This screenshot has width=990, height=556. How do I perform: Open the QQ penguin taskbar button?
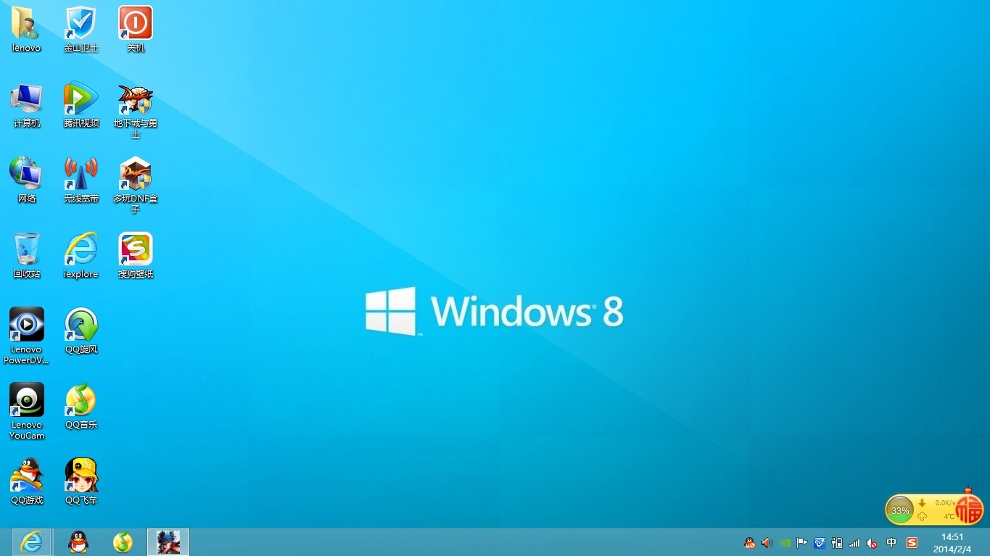(78, 542)
